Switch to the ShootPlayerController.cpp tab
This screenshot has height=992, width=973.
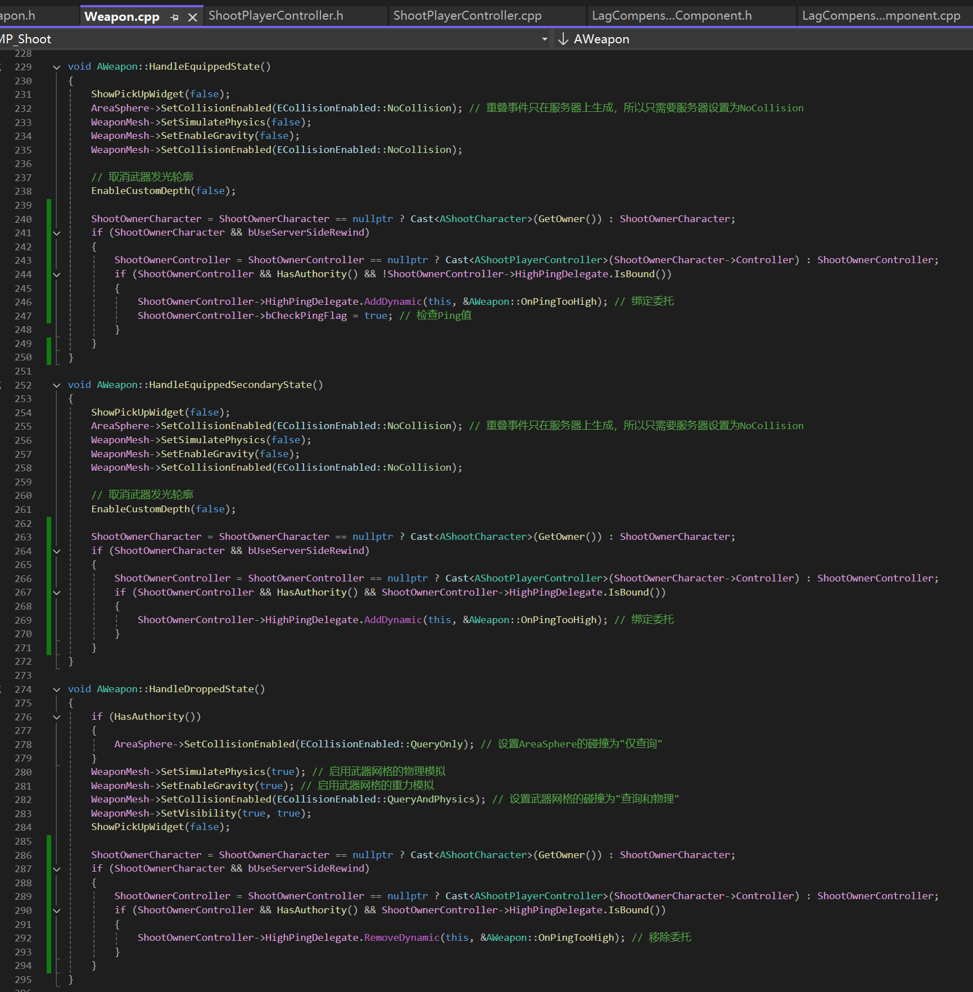(x=468, y=16)
